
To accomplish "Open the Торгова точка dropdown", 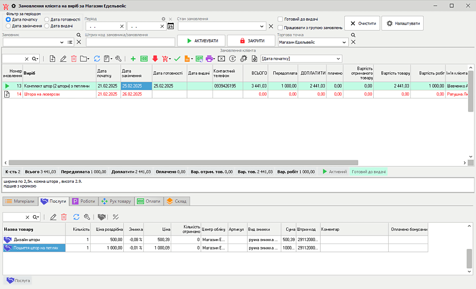I will click(x=344, y=42).
